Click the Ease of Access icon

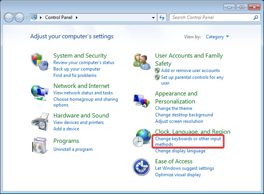(141, 167)
